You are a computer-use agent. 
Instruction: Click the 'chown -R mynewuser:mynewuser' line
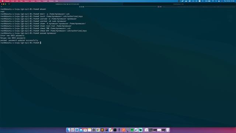[43, 24]
